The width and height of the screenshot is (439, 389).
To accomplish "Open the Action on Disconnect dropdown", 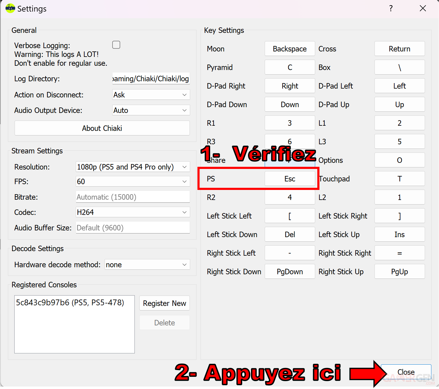I will pos(151,95).
